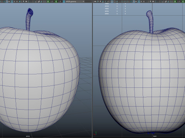The image size is (185, 138).
Task: Toggle X-Ray Joints in persp panel toolbar
Action: point(44,2)
